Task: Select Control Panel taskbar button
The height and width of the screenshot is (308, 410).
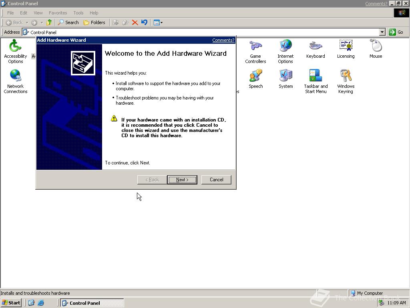Action: 92,303
